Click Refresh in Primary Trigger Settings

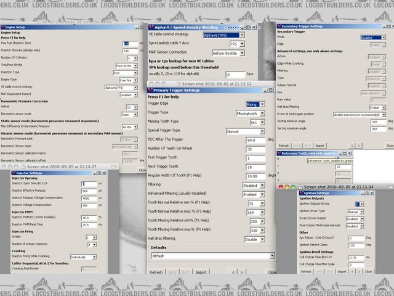coord(156,271)
